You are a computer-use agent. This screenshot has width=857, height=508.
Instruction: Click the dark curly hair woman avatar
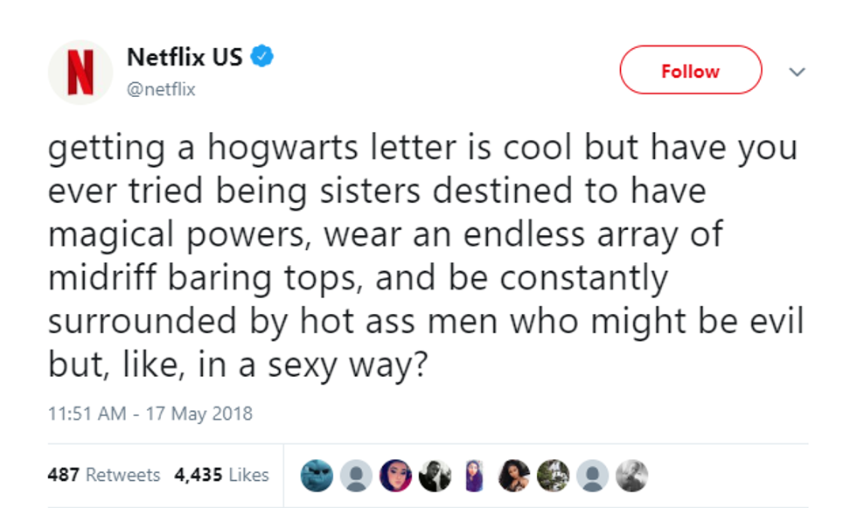click(513, 475)
